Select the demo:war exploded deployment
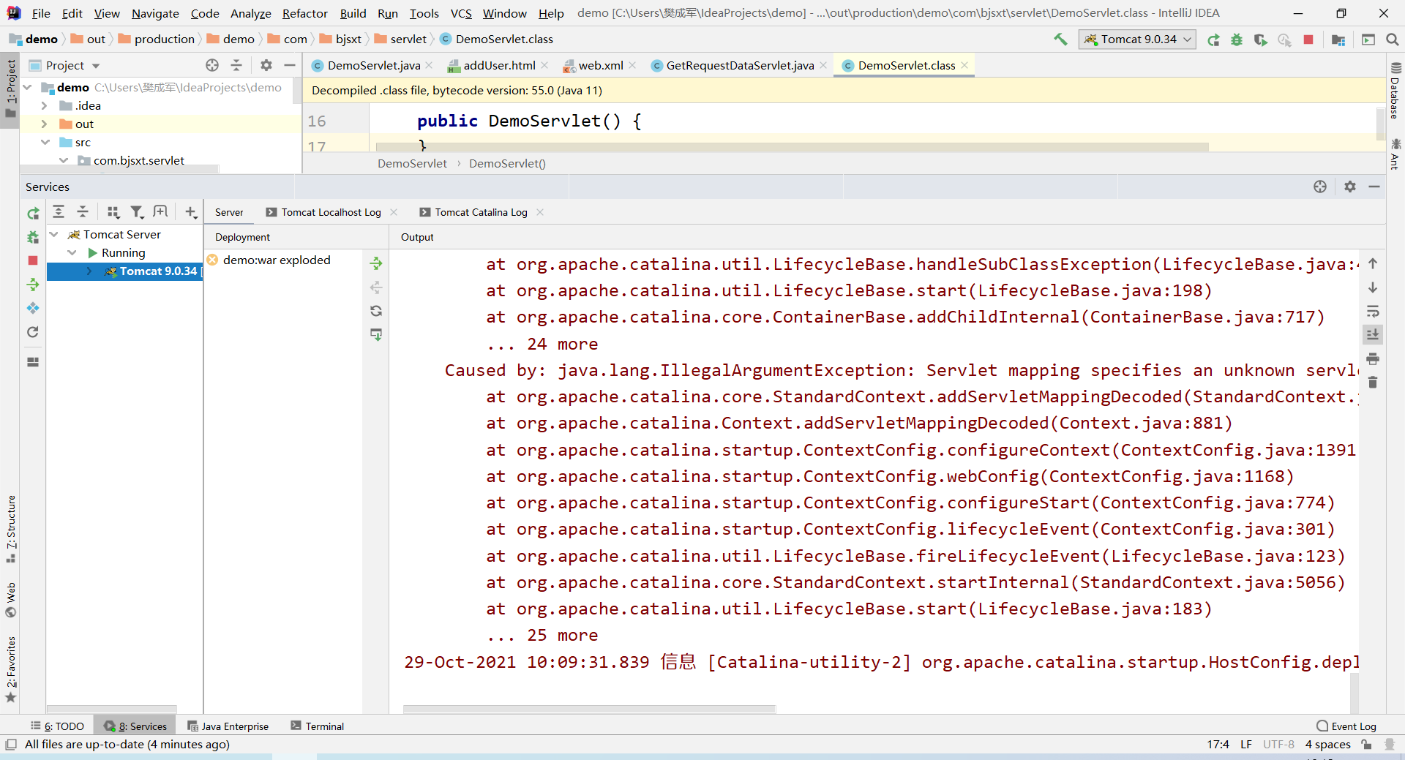 pyautogui.click(x=277, y=260)
